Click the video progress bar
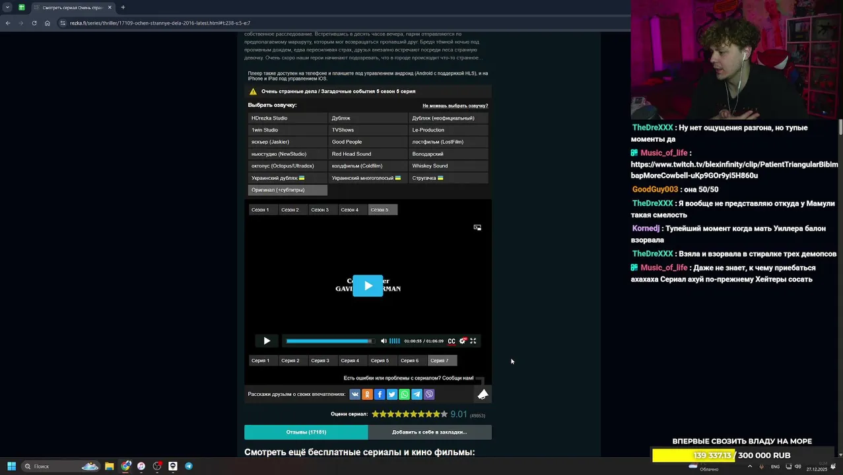The height and width of the screenshot is (475, 843). 330,341
